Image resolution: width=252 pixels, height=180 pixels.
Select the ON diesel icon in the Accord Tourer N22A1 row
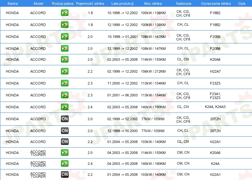[64, 175]
